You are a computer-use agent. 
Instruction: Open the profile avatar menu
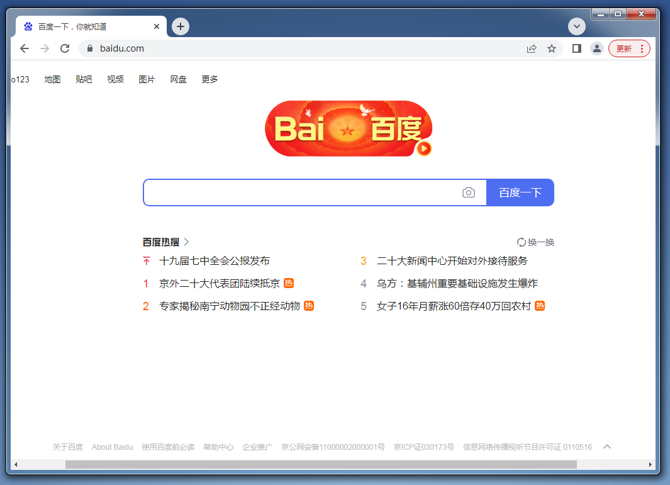click(597, 48)
